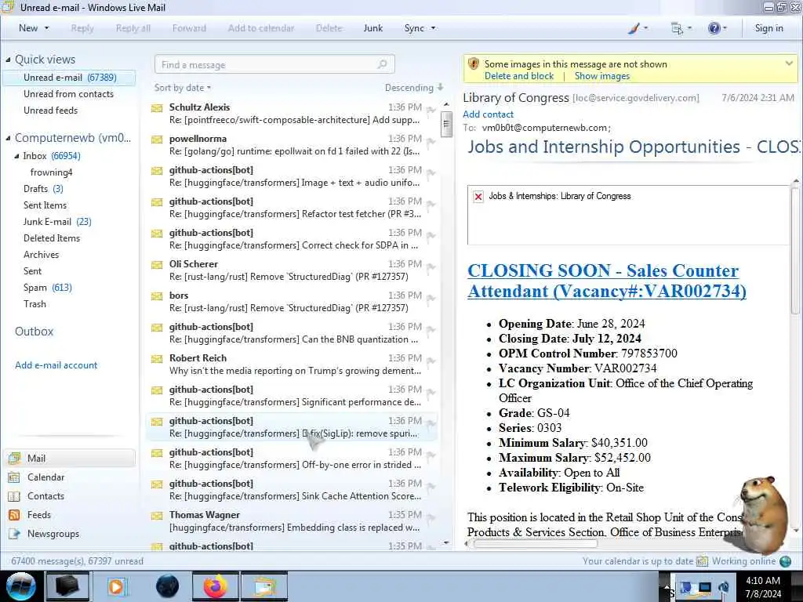Flag the Oli Scherer message
The image size is (803, 602).
pyautogui.click(x=431, y=267)
